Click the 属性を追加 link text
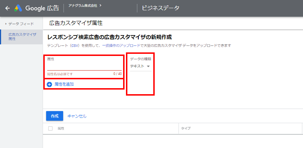This screenshot has width=303, height=148. coord(64,84)
